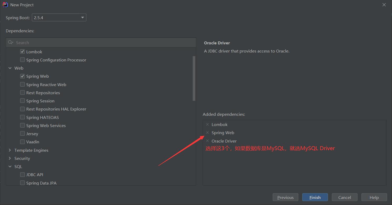Screen dimensions: 392x205
Task: Collapse the SQL category
Action: pos(10,166)
